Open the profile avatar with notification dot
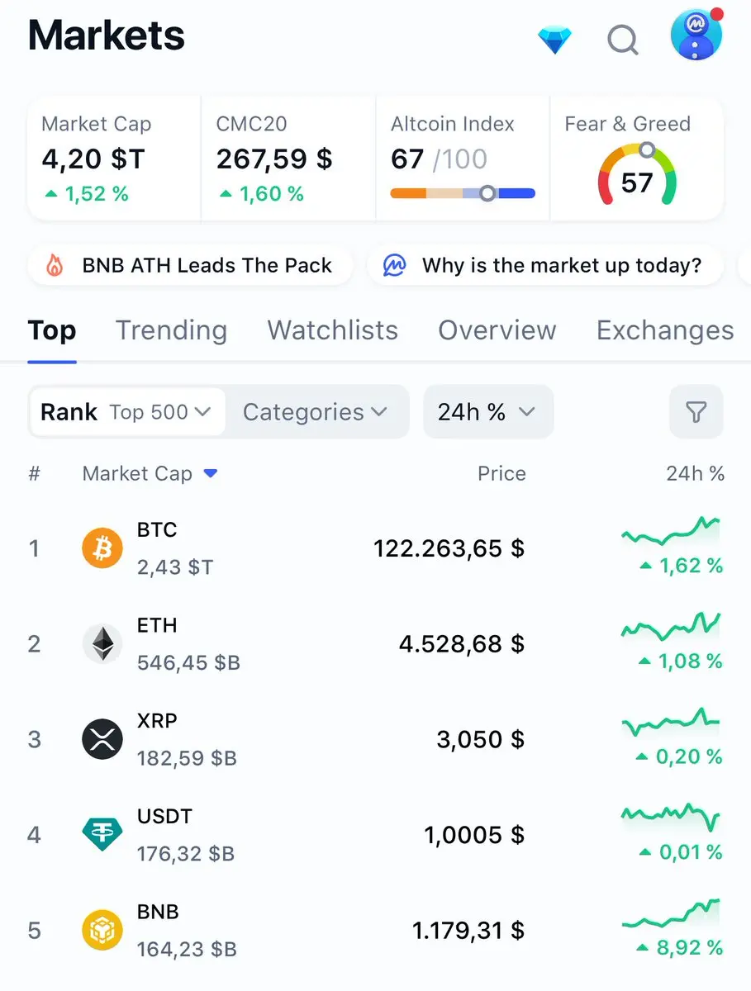This screenshot has height=991, width=751. (x=696, y=35)
